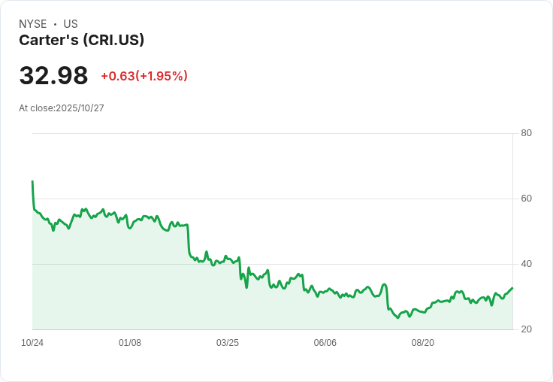Click the US market label

(x=71, y=24)
